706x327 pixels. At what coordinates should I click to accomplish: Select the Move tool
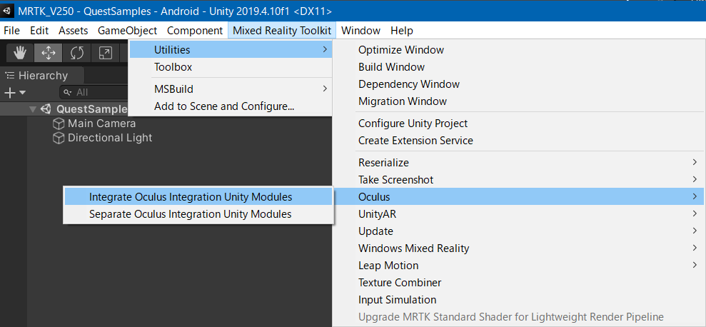[49, 52]
